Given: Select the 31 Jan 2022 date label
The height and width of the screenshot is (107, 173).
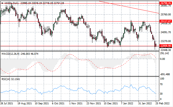Looking at the screenshot, I should pos(145,103).
